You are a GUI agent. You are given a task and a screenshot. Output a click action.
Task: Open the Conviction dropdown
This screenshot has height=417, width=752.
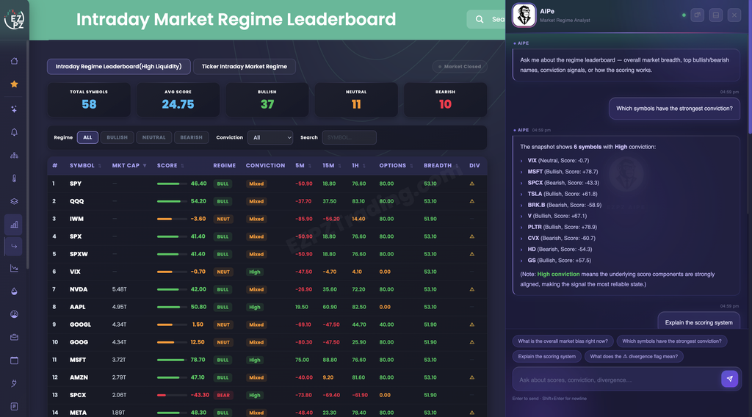270,137
